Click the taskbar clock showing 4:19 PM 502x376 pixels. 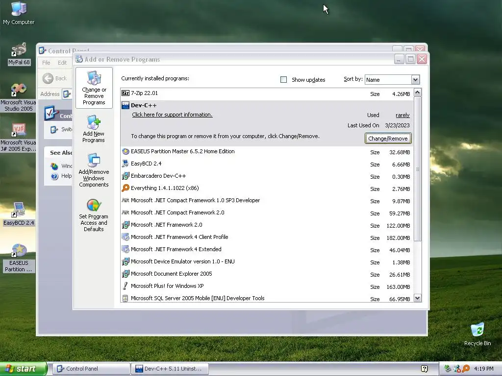point(483,369)
